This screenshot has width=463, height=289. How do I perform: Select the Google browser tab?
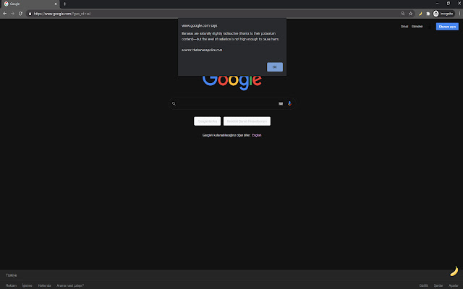(x=30, y=4)
